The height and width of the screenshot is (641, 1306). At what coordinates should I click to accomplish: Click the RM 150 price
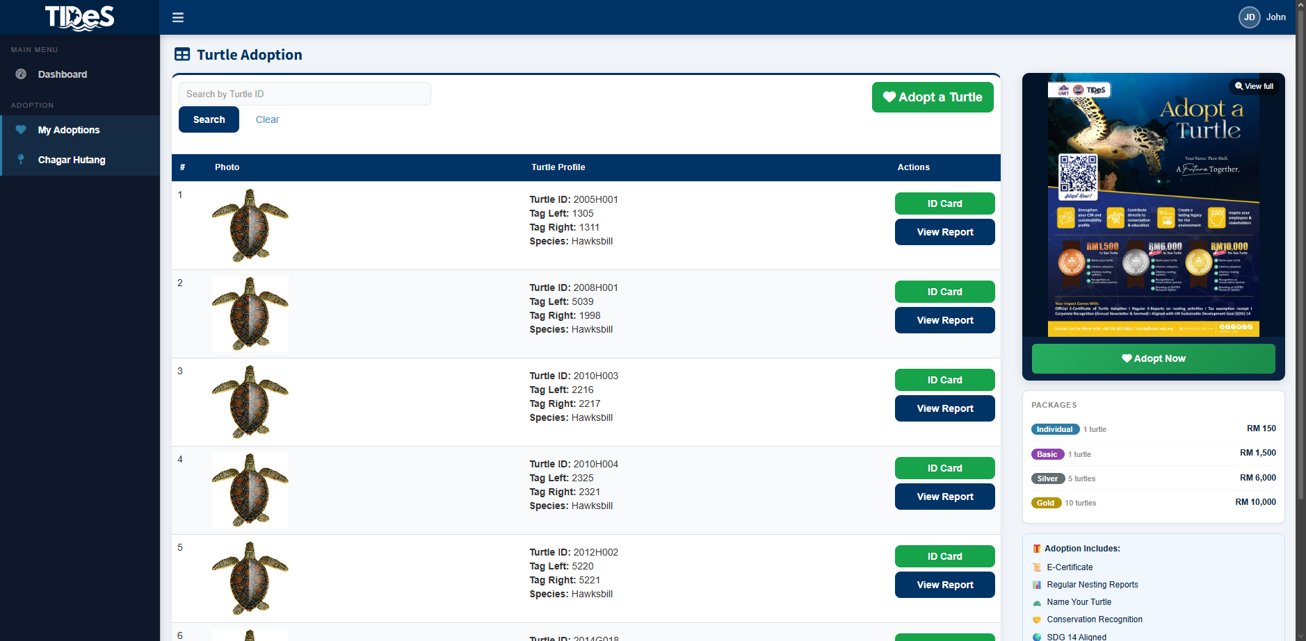click(x=1261, y=428)
